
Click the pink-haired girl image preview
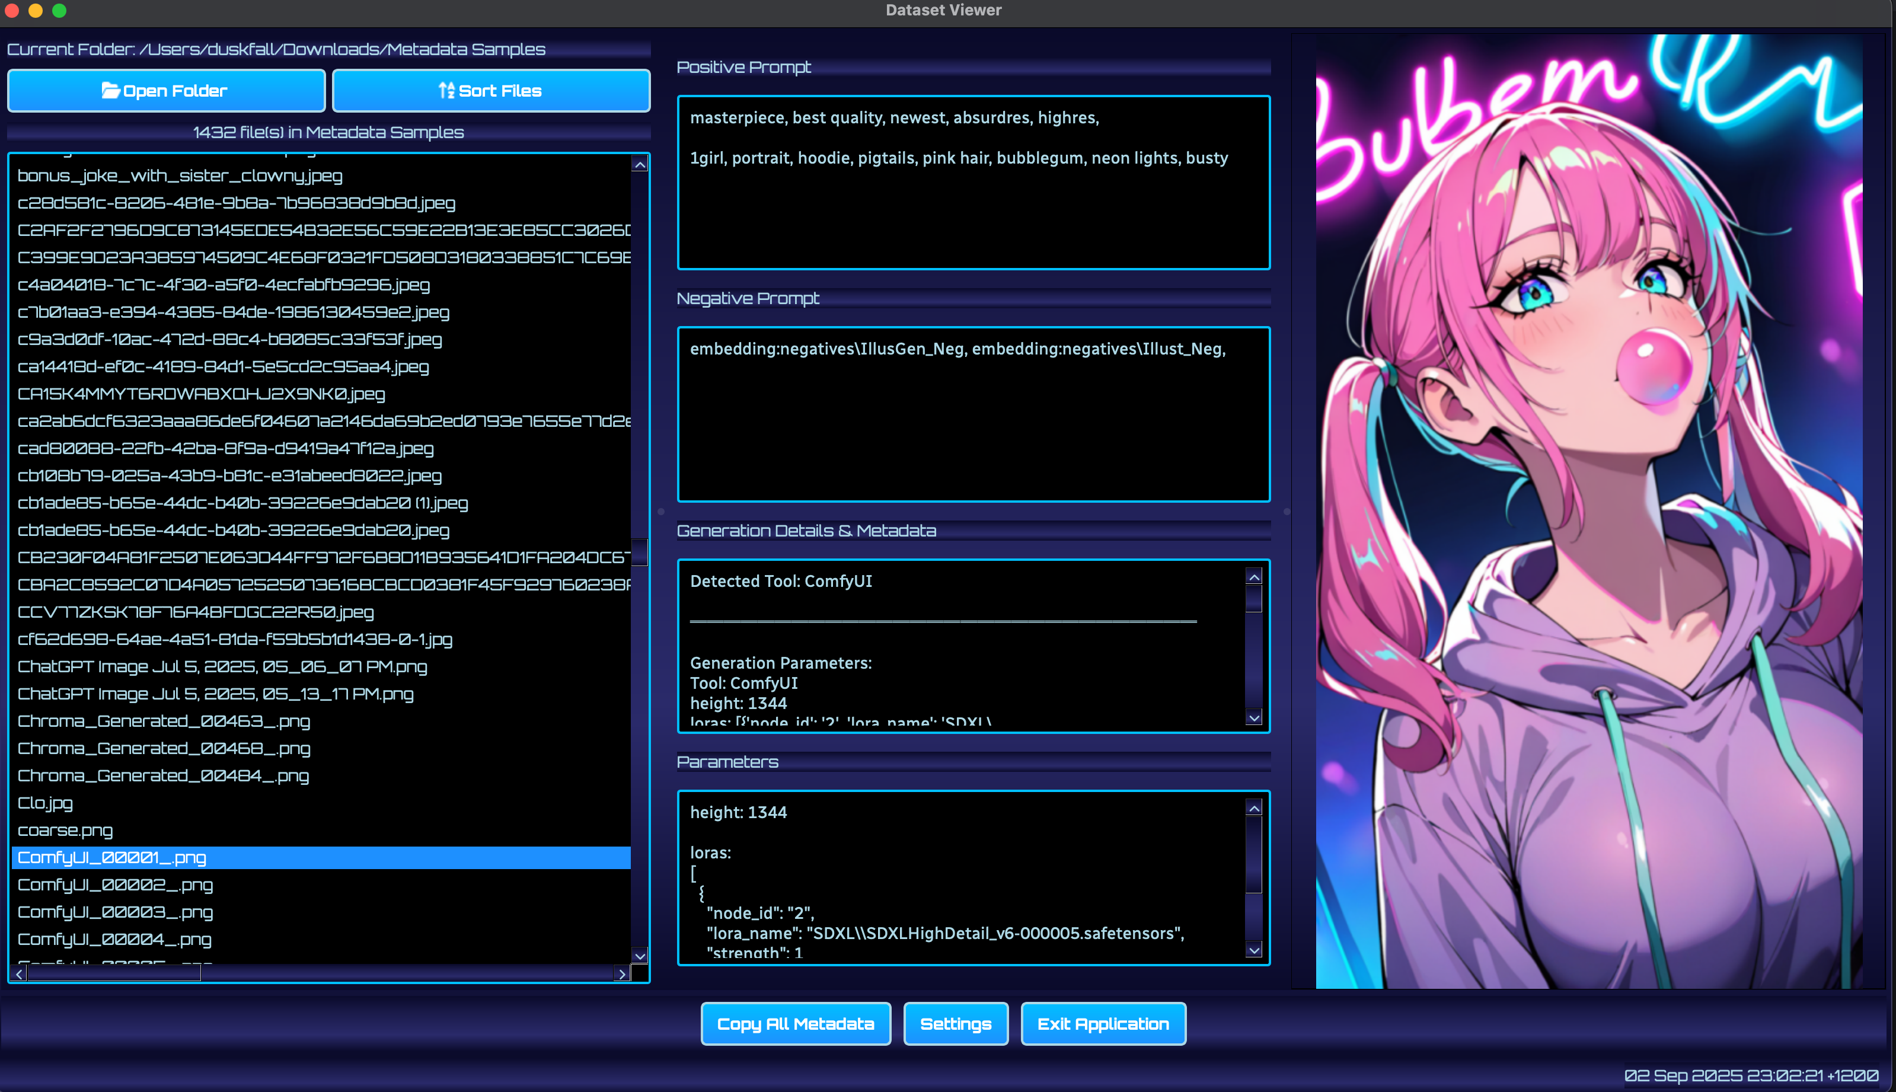click(1588, 510)
